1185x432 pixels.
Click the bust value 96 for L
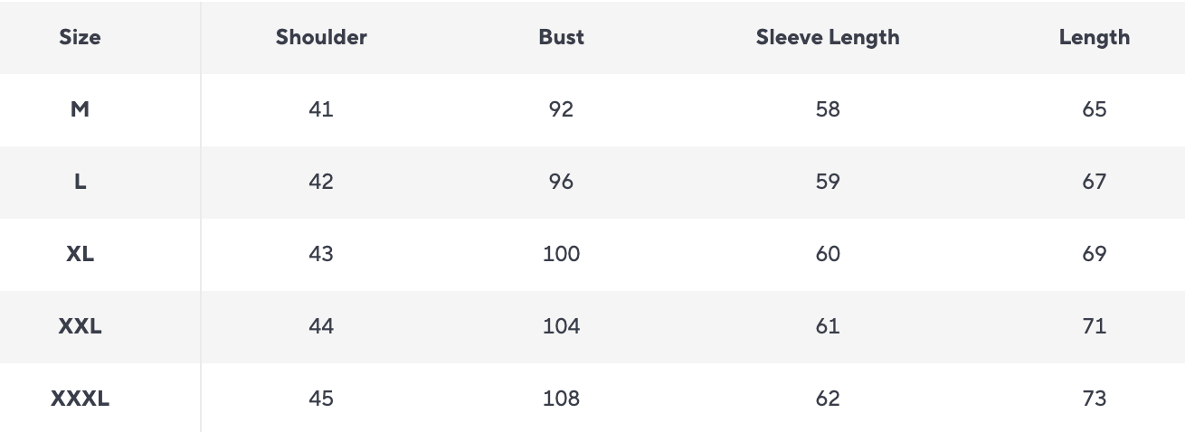tap(561, 182)
